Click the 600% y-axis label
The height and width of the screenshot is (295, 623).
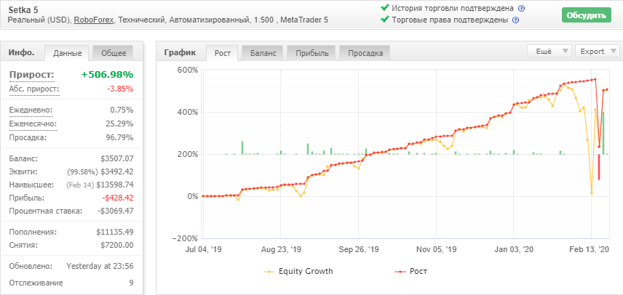click(x=188, y=70)
